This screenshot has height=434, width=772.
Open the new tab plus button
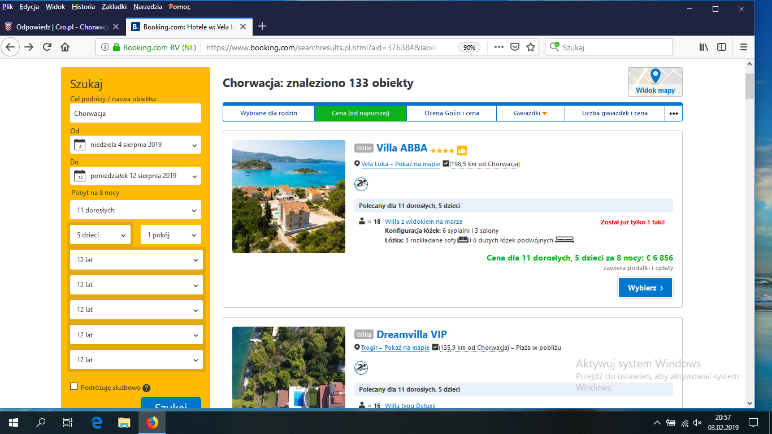coord(262,27)
